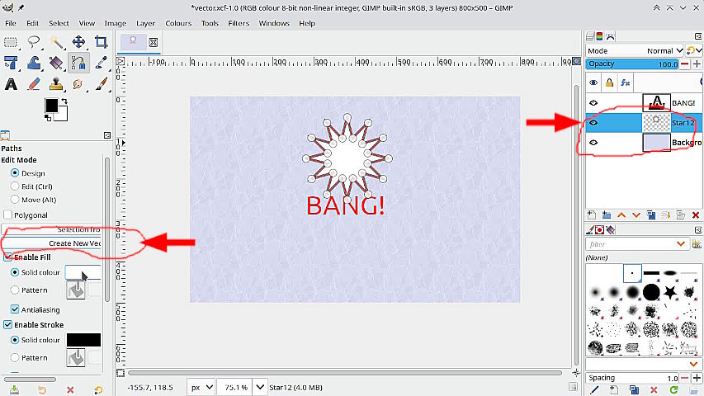Select the Warp Transform tool
Image resolution: width=704 pixels, height=396 pixels.
click(x=34, y=63)
